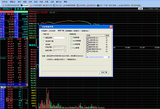The image size is (160, 109).
Task: Click the 开始下载 button
Action: (x=104, y=72)
